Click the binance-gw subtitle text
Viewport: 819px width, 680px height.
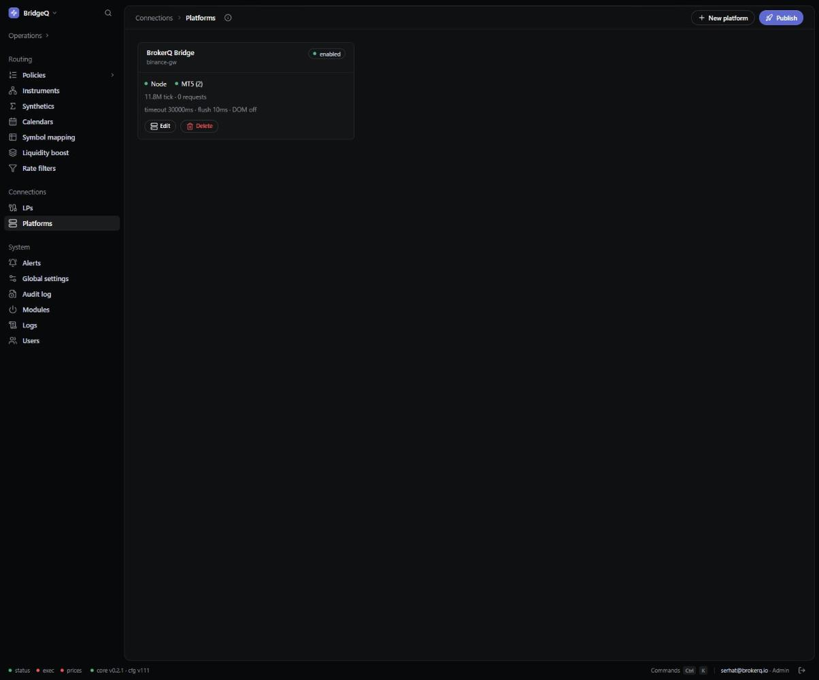(161, 62)
